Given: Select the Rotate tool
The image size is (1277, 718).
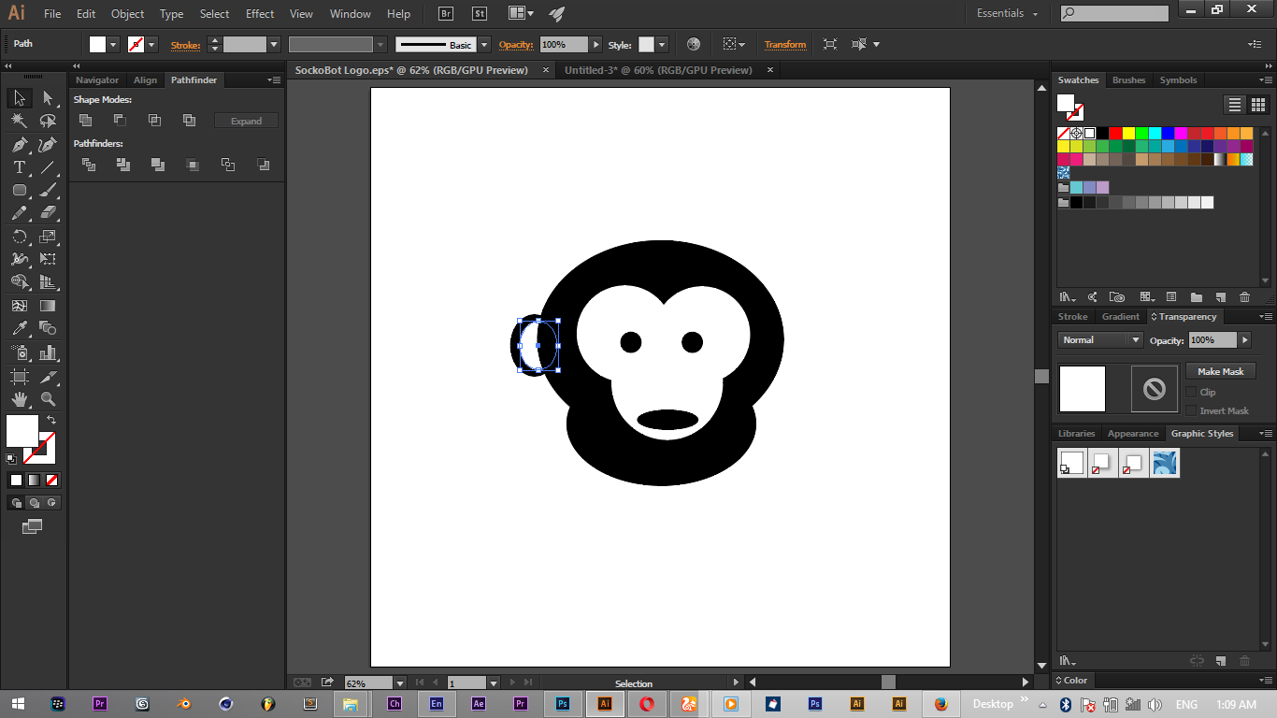Looking at the screenshot, I should pyautogui.click(x=19, y=237).
